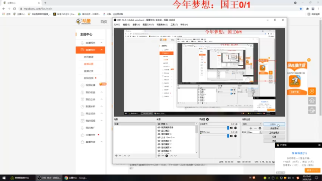Viewport: 322px width, 181px height.
Task: Click the orange download button on 鱼直播伴侣 widget
Action: click(x=295, y=92)
